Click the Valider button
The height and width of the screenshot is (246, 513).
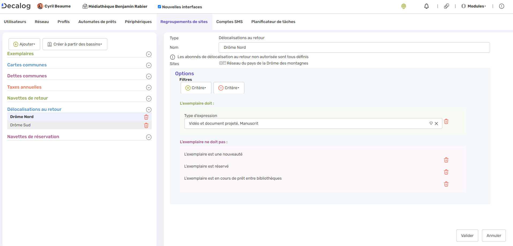pyautogui.click(x=467, y=236)
